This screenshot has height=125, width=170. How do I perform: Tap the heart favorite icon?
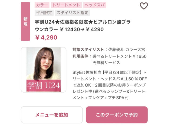coord(144,6)
